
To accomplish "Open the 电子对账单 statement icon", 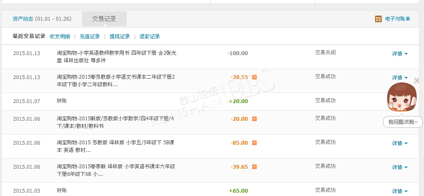I will pyautogui.click(x=378, y=19).
